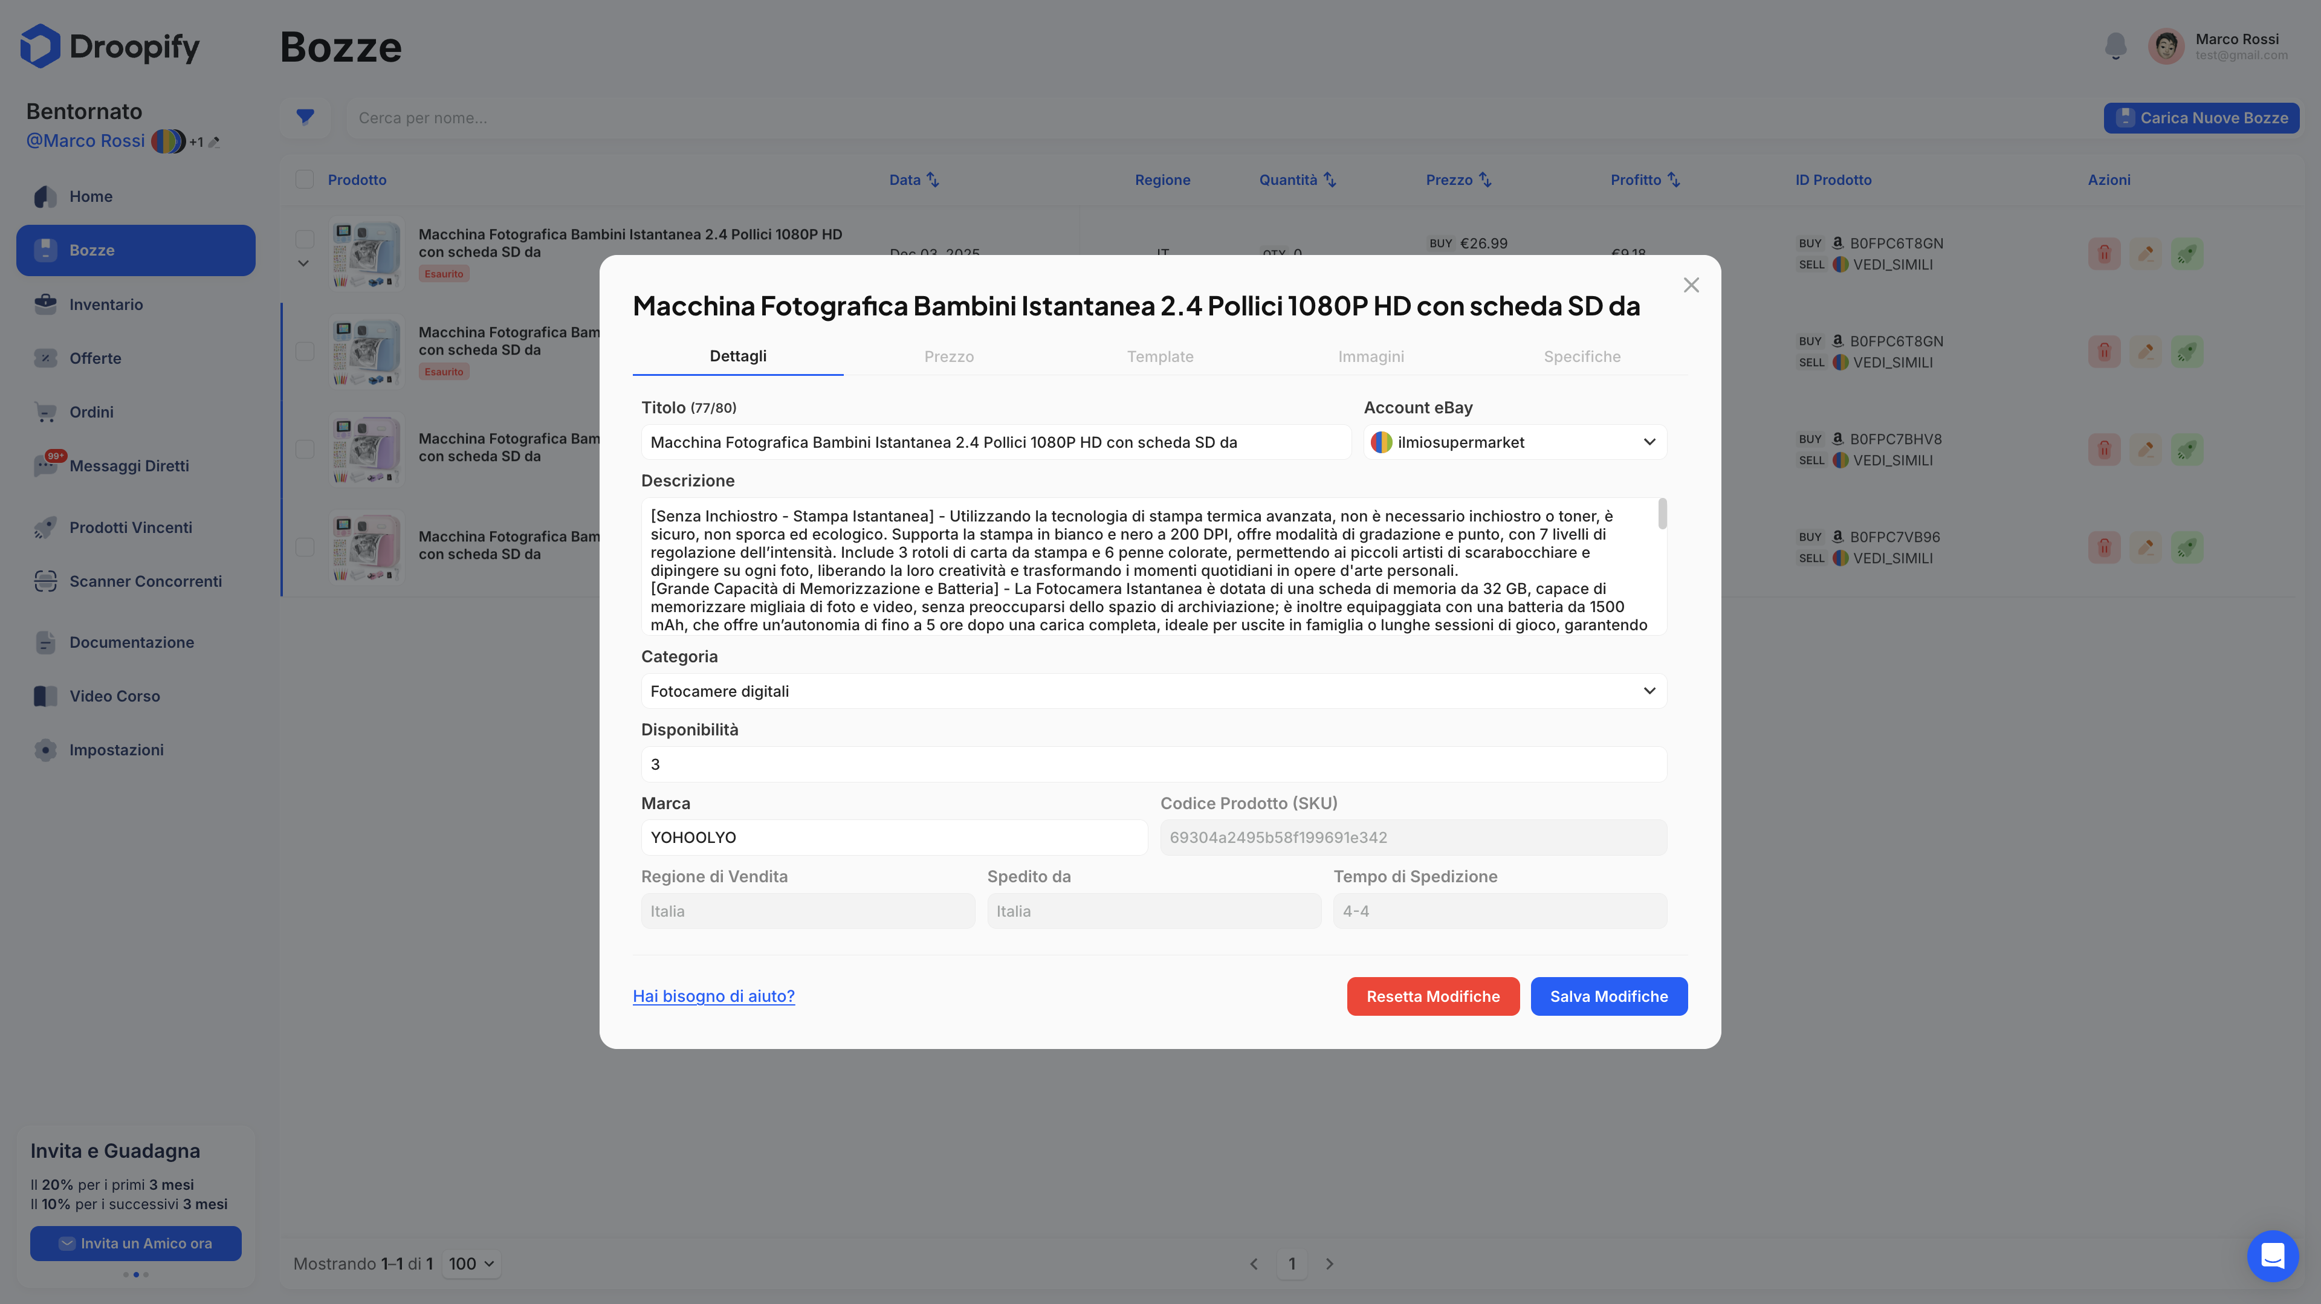The height and width of the screenshot is (1304, 2321).
Task: Click red delete icon for B0FPC7BHV8 row
Action: pos(2104,450)
